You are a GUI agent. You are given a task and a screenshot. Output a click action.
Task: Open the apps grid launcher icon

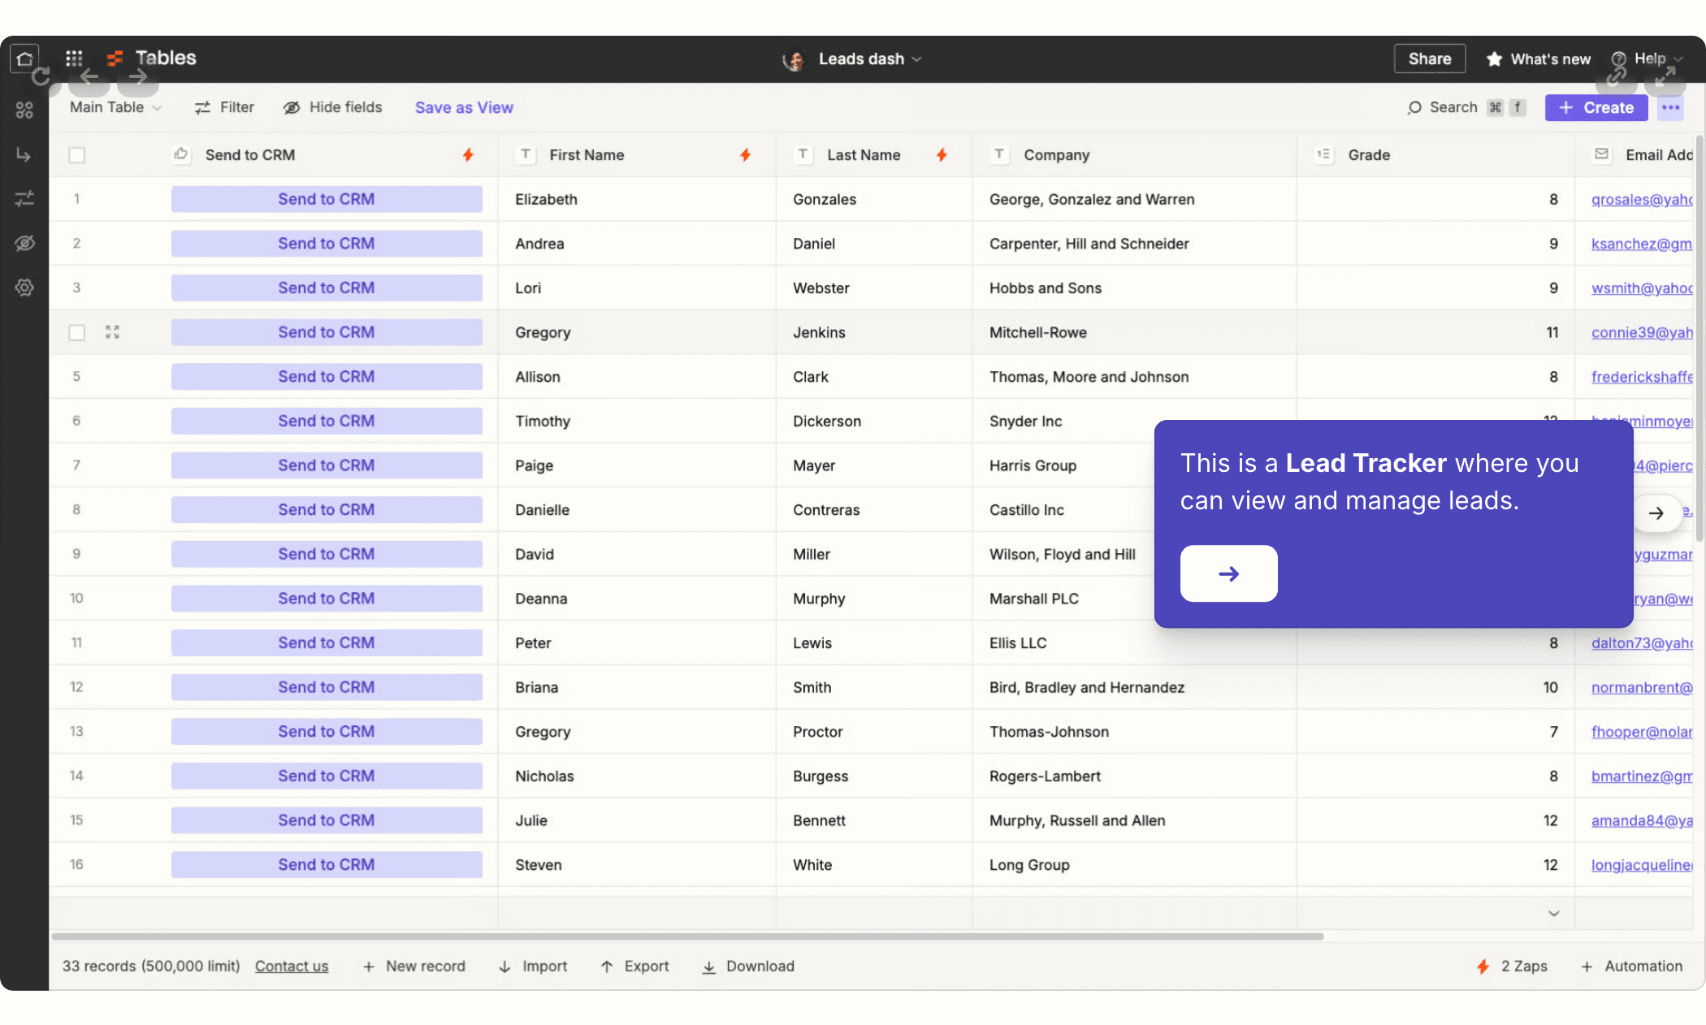coord(74,58)
